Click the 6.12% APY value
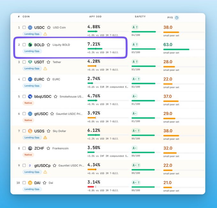This screenshot has height=208, width=217. click(94, 130)
